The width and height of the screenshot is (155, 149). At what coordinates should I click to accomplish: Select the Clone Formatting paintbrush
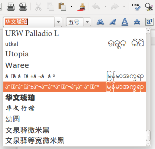pyautogui.click(x=81, y=7)
